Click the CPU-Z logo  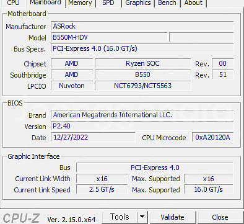[x=21, y=218]
